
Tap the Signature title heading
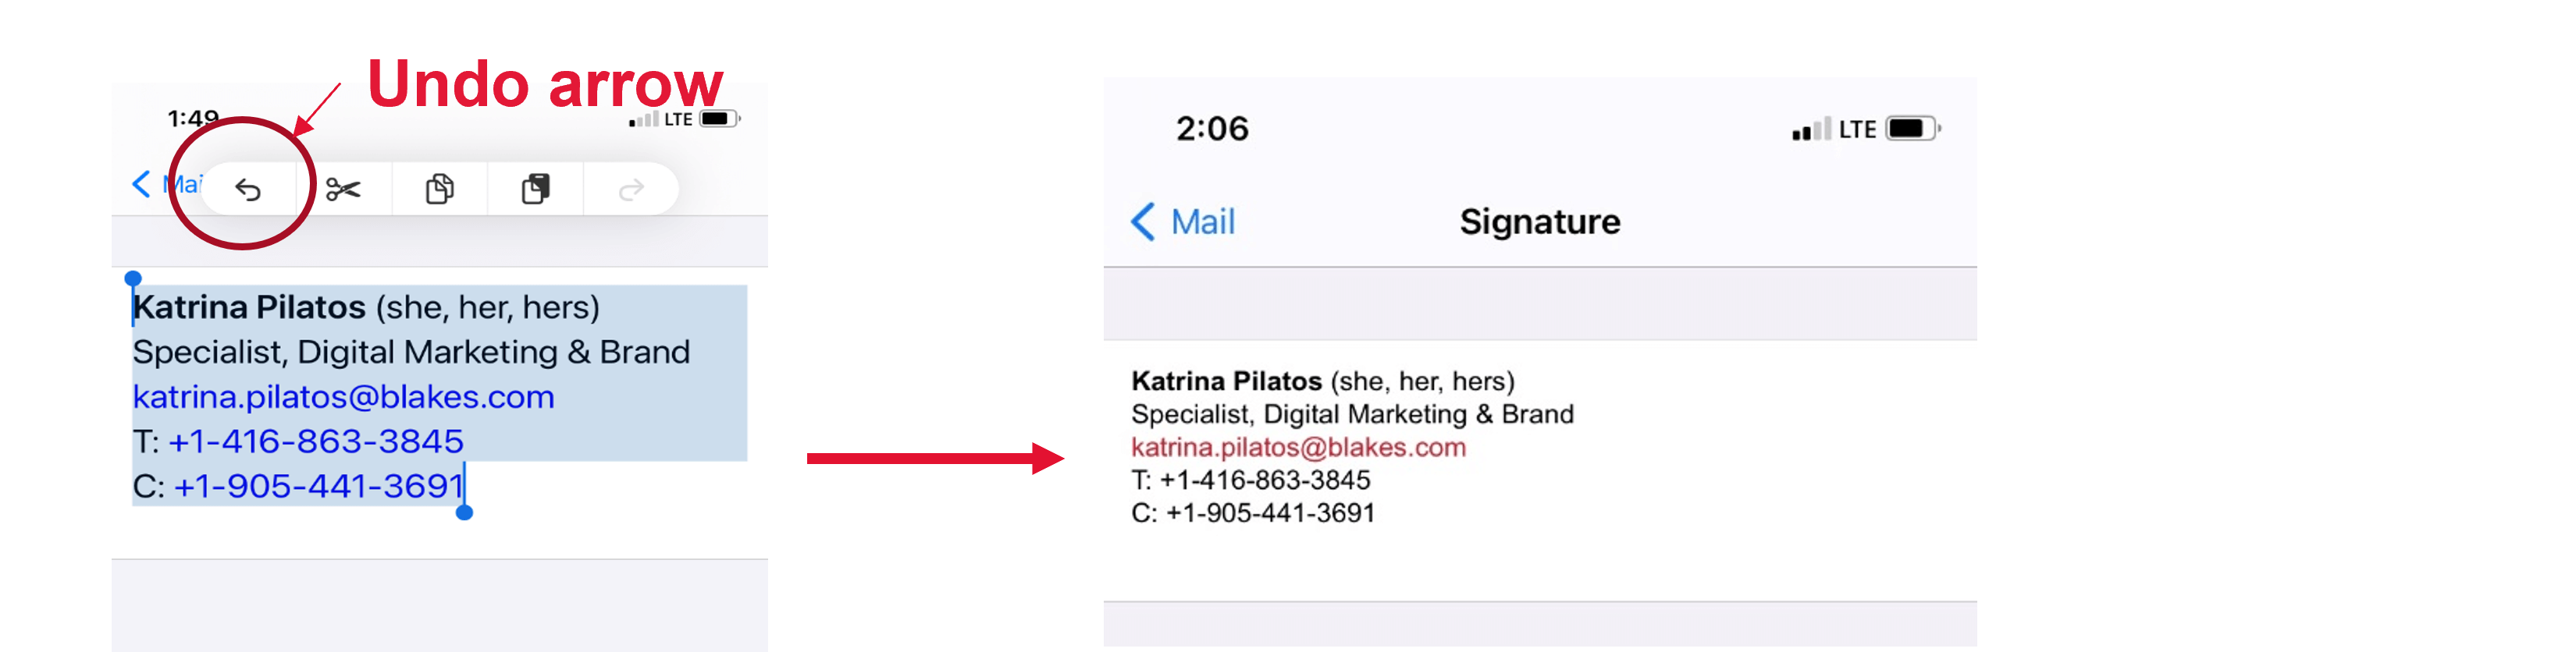click(1540, 221)
